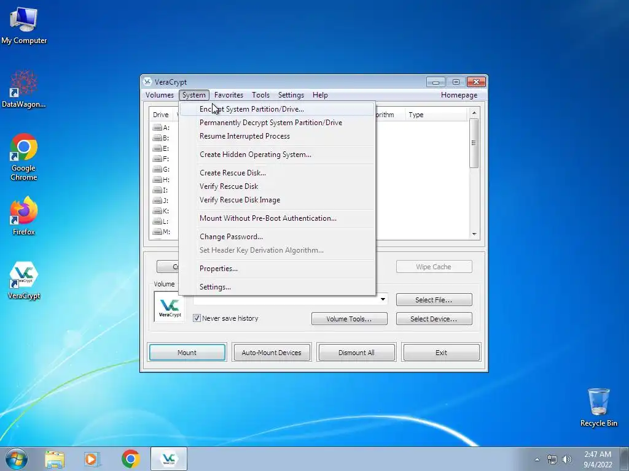The height and width of the screenshot is (471, 629).
Task: Open Windows Explorer from the taskbar
Action: click(55, 459)
